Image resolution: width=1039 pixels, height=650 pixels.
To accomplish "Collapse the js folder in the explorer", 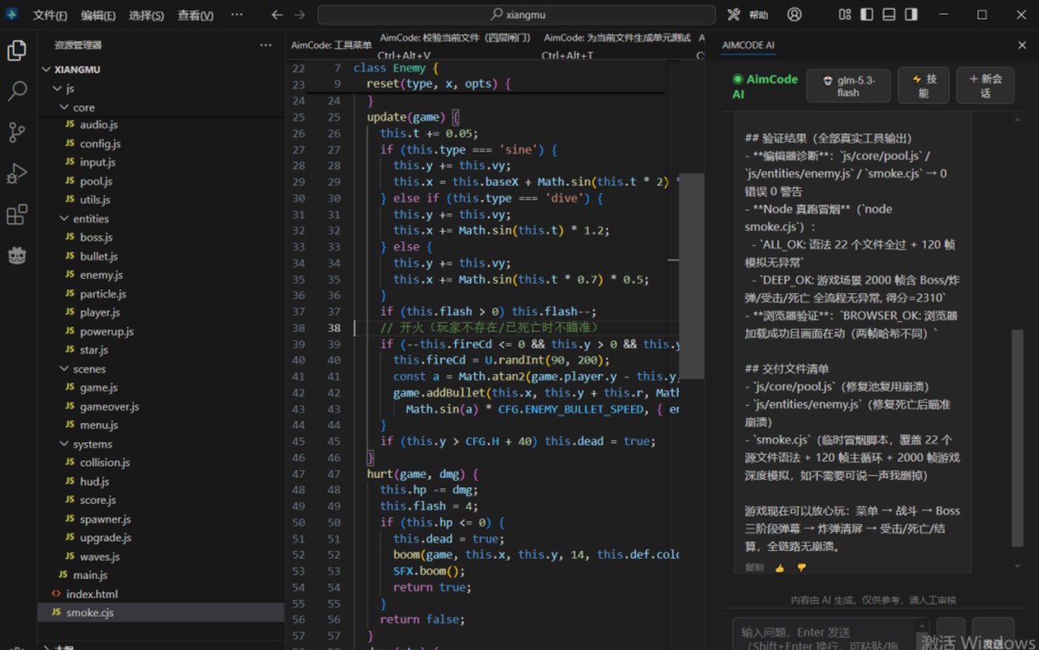I will (70, 88).
